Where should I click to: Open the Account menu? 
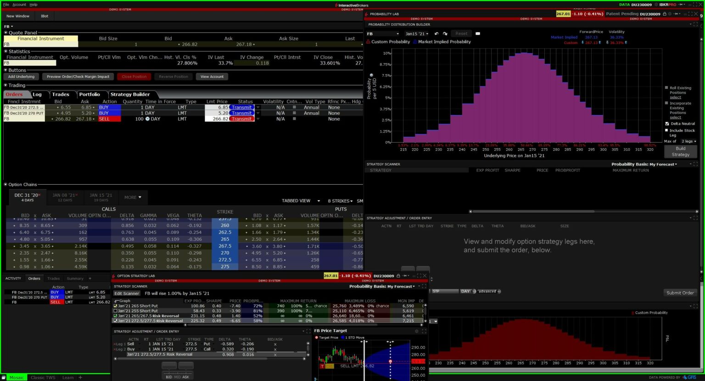(19, 4)
